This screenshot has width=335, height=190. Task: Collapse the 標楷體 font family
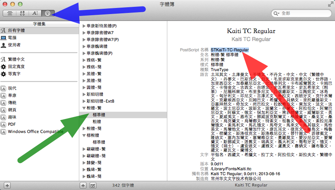coord(84,135)
